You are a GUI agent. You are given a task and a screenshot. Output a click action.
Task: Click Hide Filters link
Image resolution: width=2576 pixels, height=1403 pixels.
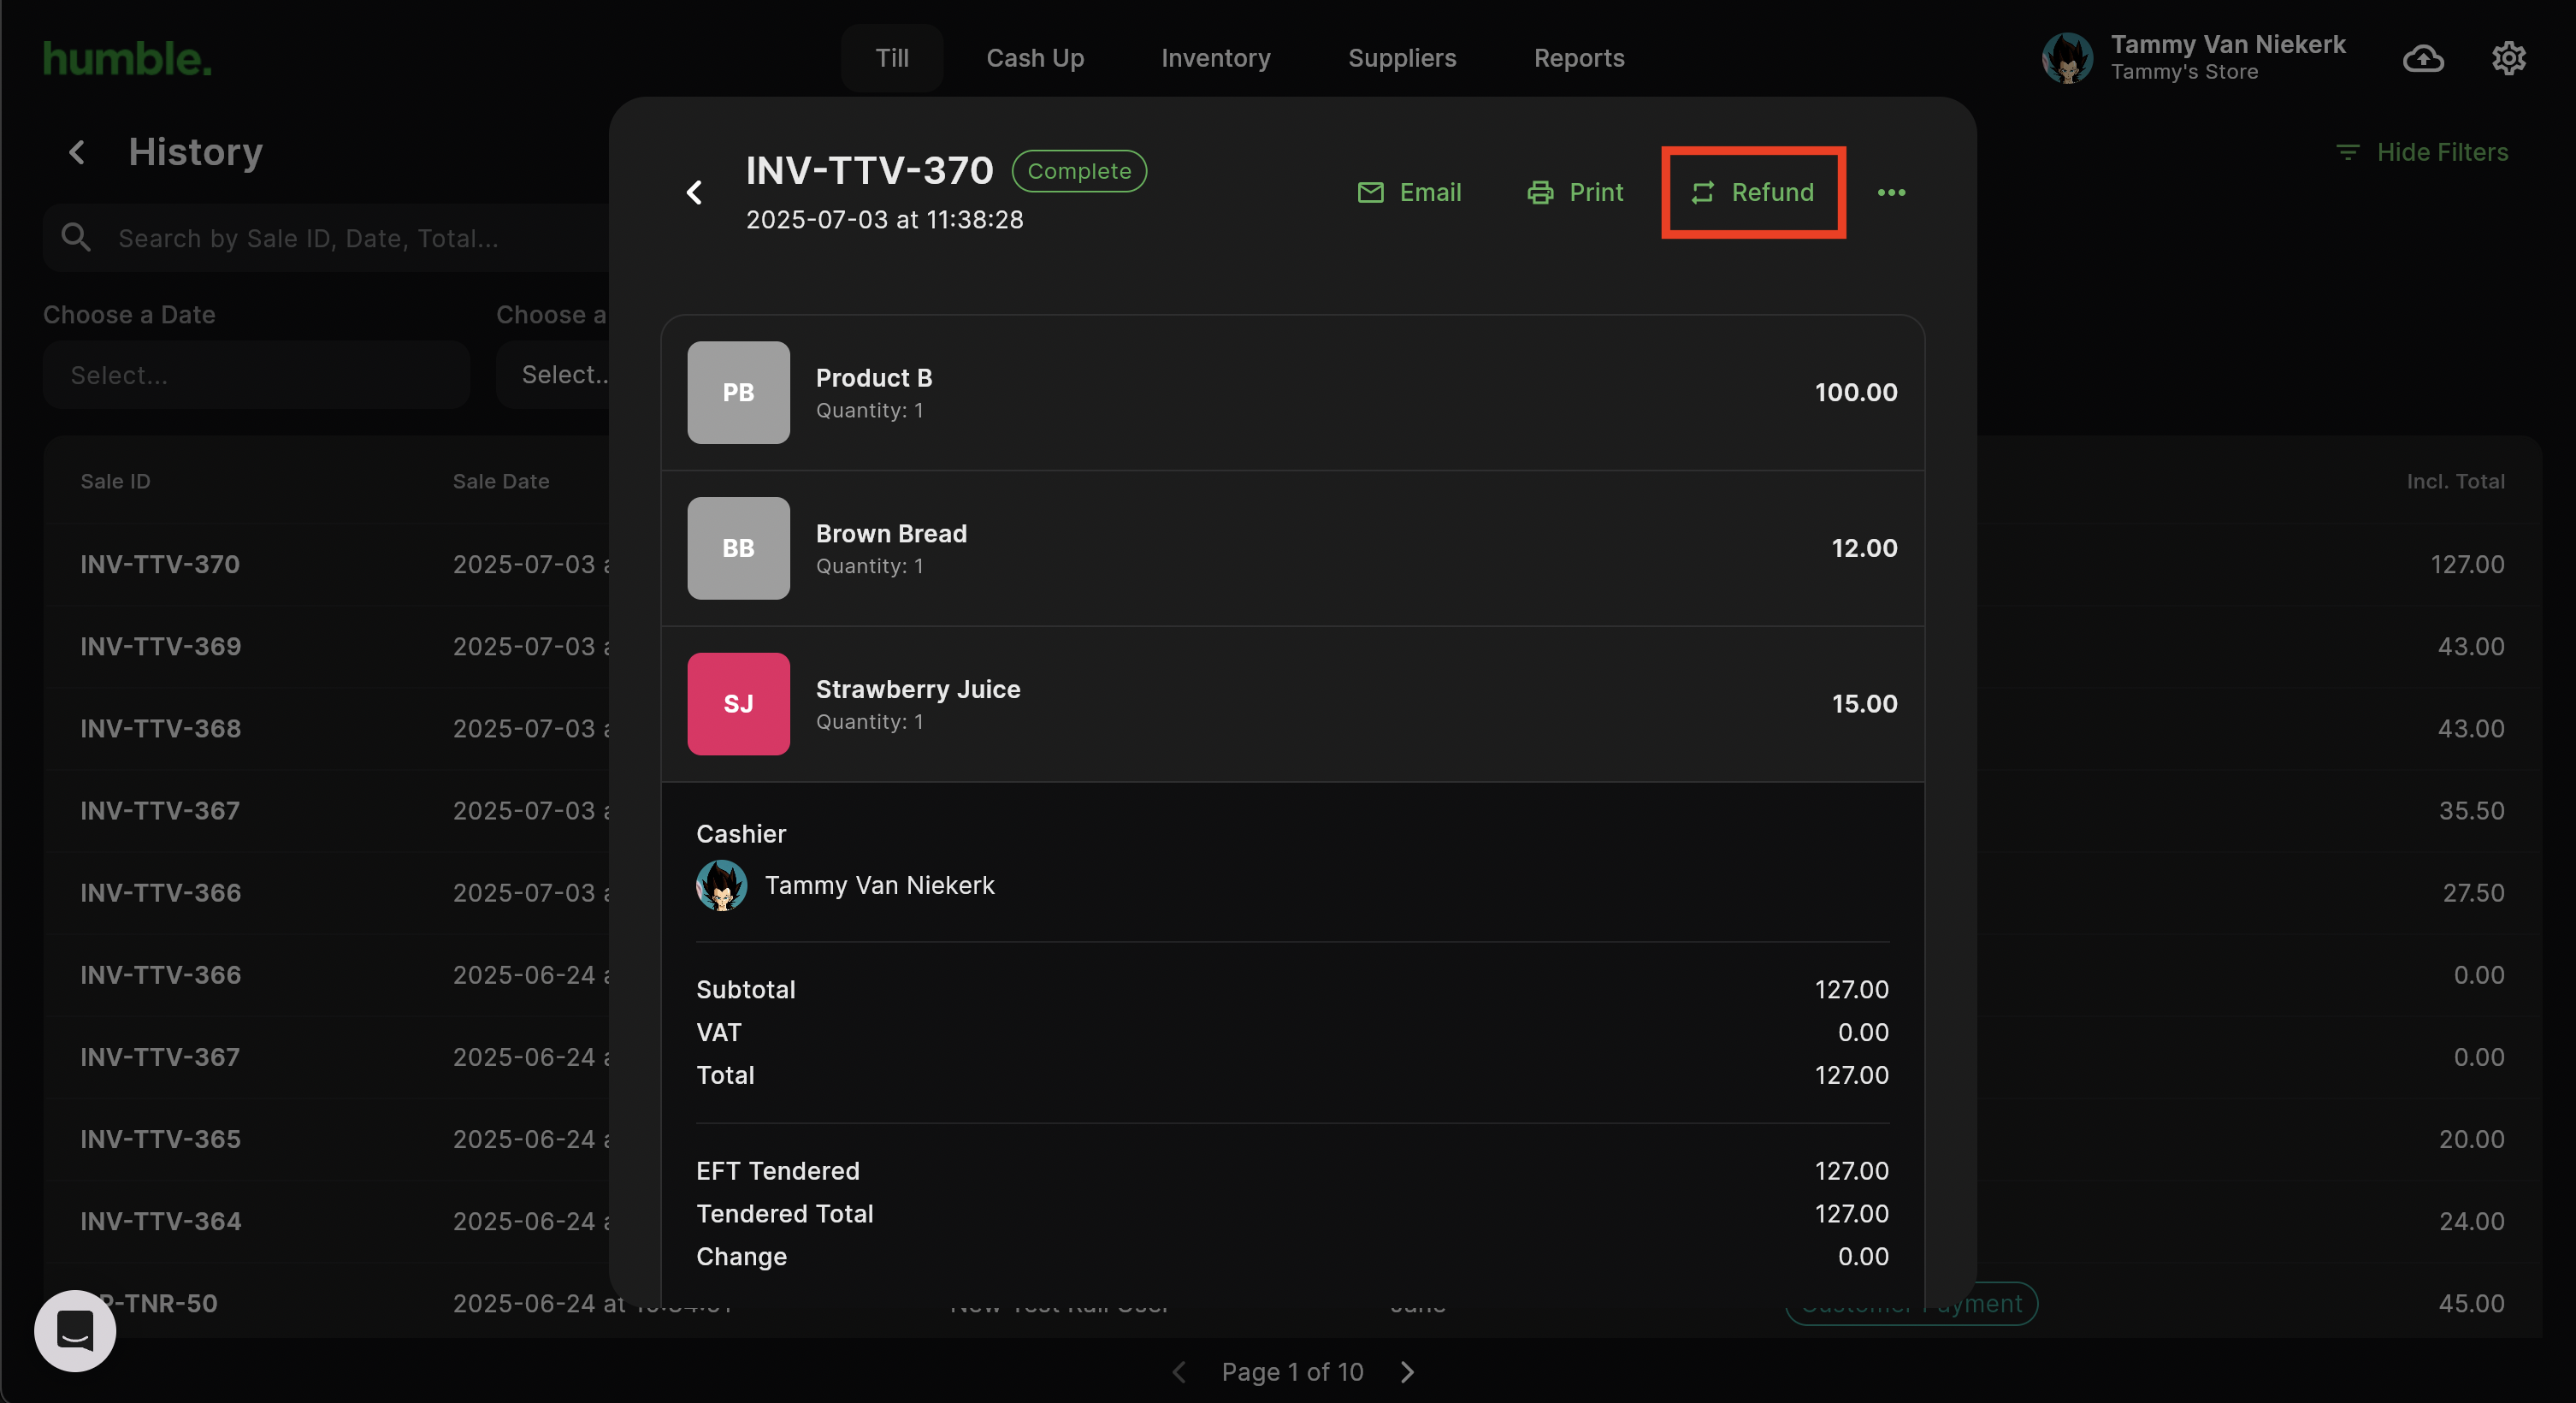tap(2422, 152)
